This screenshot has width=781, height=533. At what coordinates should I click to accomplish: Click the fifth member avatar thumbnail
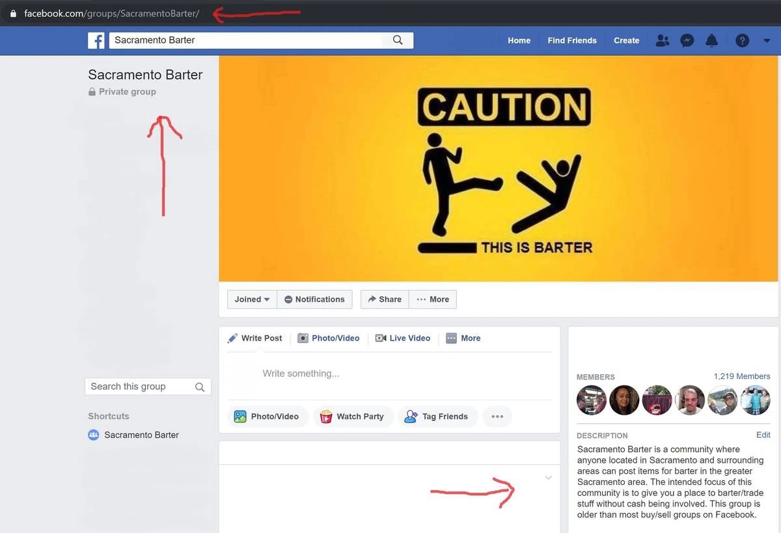[722, 400]
